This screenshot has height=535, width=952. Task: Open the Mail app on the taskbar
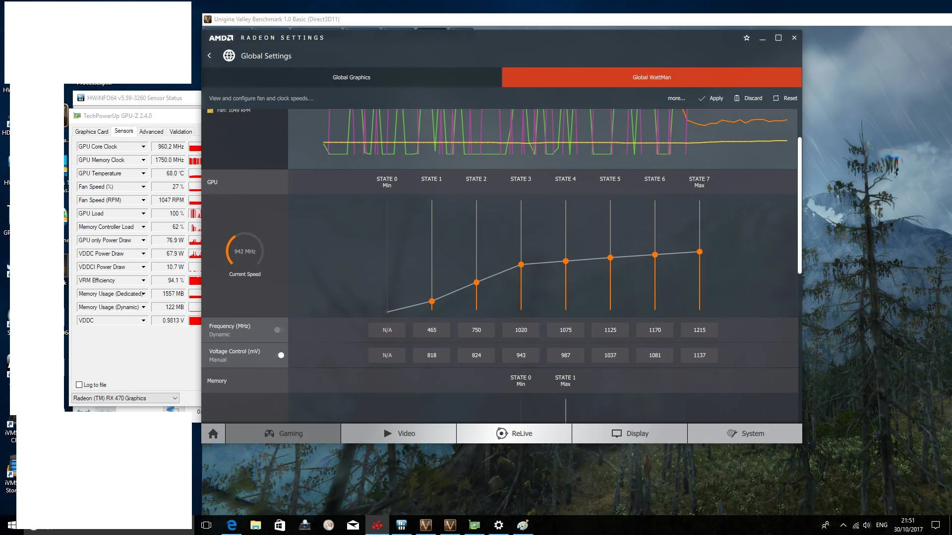[353, 525]
